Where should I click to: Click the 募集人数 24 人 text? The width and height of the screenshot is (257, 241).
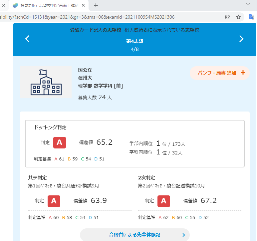[95, 97]
